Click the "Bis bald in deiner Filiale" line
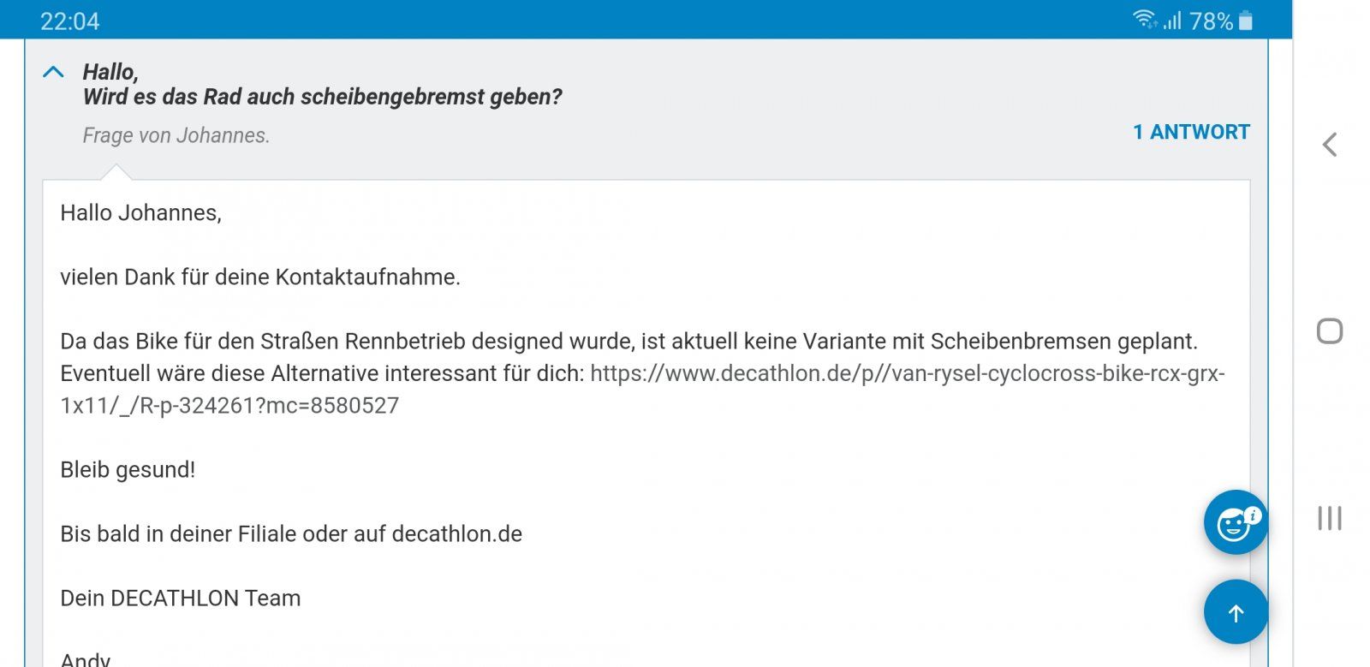The image size is (1370, 667). point(290,534)
